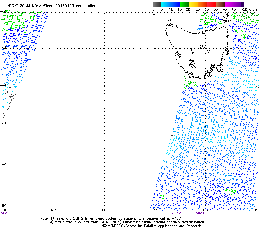Click the '35' label under the color scale
The image size is (259, 228).
(x=216, y=9)
